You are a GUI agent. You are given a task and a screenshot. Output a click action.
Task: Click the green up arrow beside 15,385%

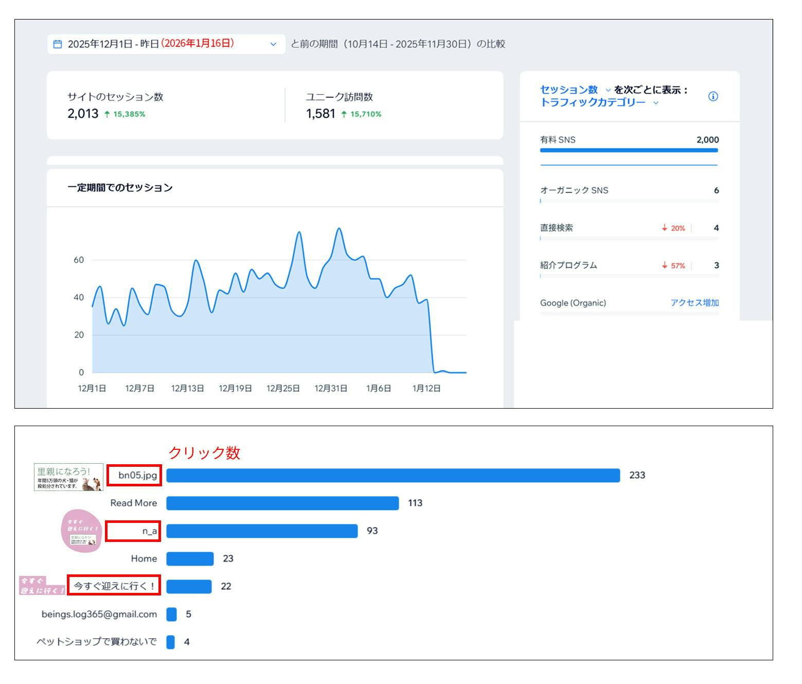107,114
